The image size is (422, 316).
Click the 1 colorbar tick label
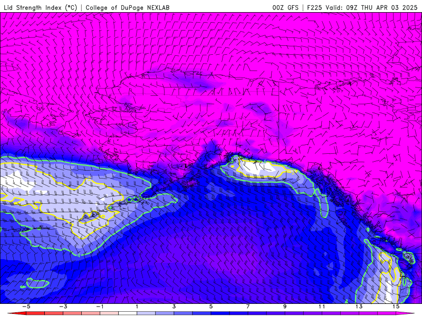click(x=137, y=307)
